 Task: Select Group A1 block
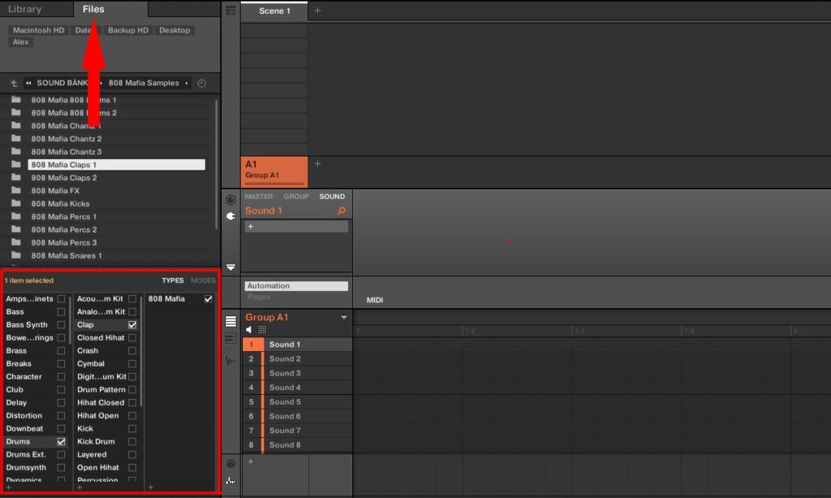(274, 171)
